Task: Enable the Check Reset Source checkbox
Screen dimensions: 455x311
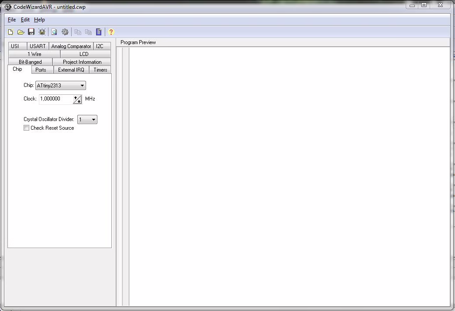Action: pos(27,128)
